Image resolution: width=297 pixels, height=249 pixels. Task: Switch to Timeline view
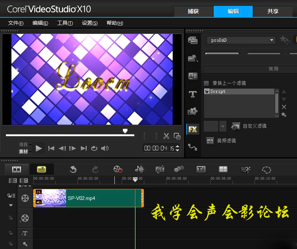41,169
